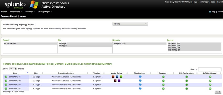Click DSA Options globe for BD-RWDC-01
The image size is (223, 95).
[x=140, y=77]
